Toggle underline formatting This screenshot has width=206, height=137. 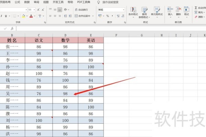[x=6, y=16]
